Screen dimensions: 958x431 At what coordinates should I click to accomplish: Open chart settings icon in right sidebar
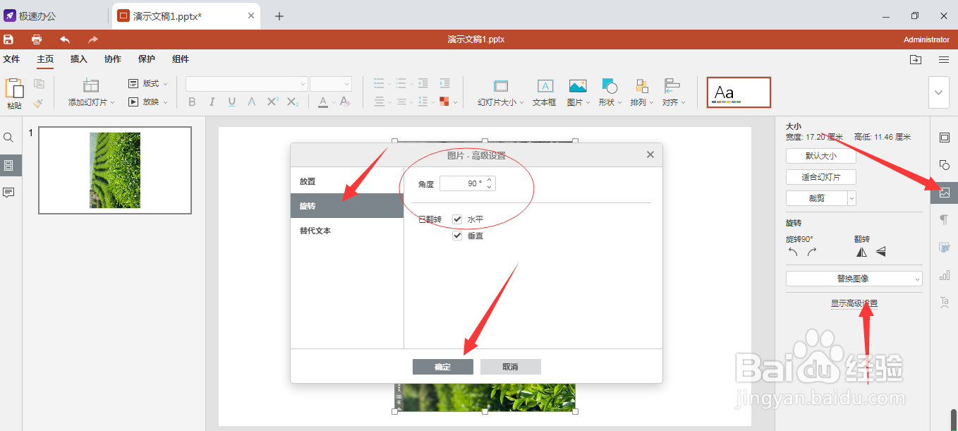[x=945, y=275]
